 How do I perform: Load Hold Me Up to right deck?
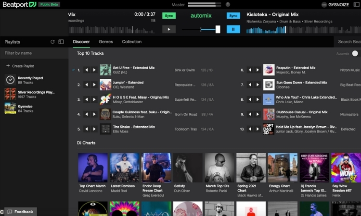pos(258,129)
